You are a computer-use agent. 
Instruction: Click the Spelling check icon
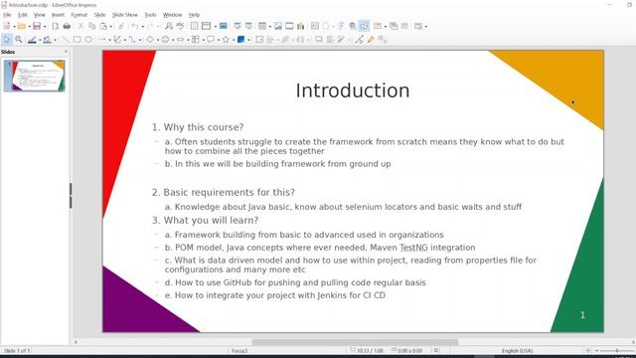coord(180,26)
